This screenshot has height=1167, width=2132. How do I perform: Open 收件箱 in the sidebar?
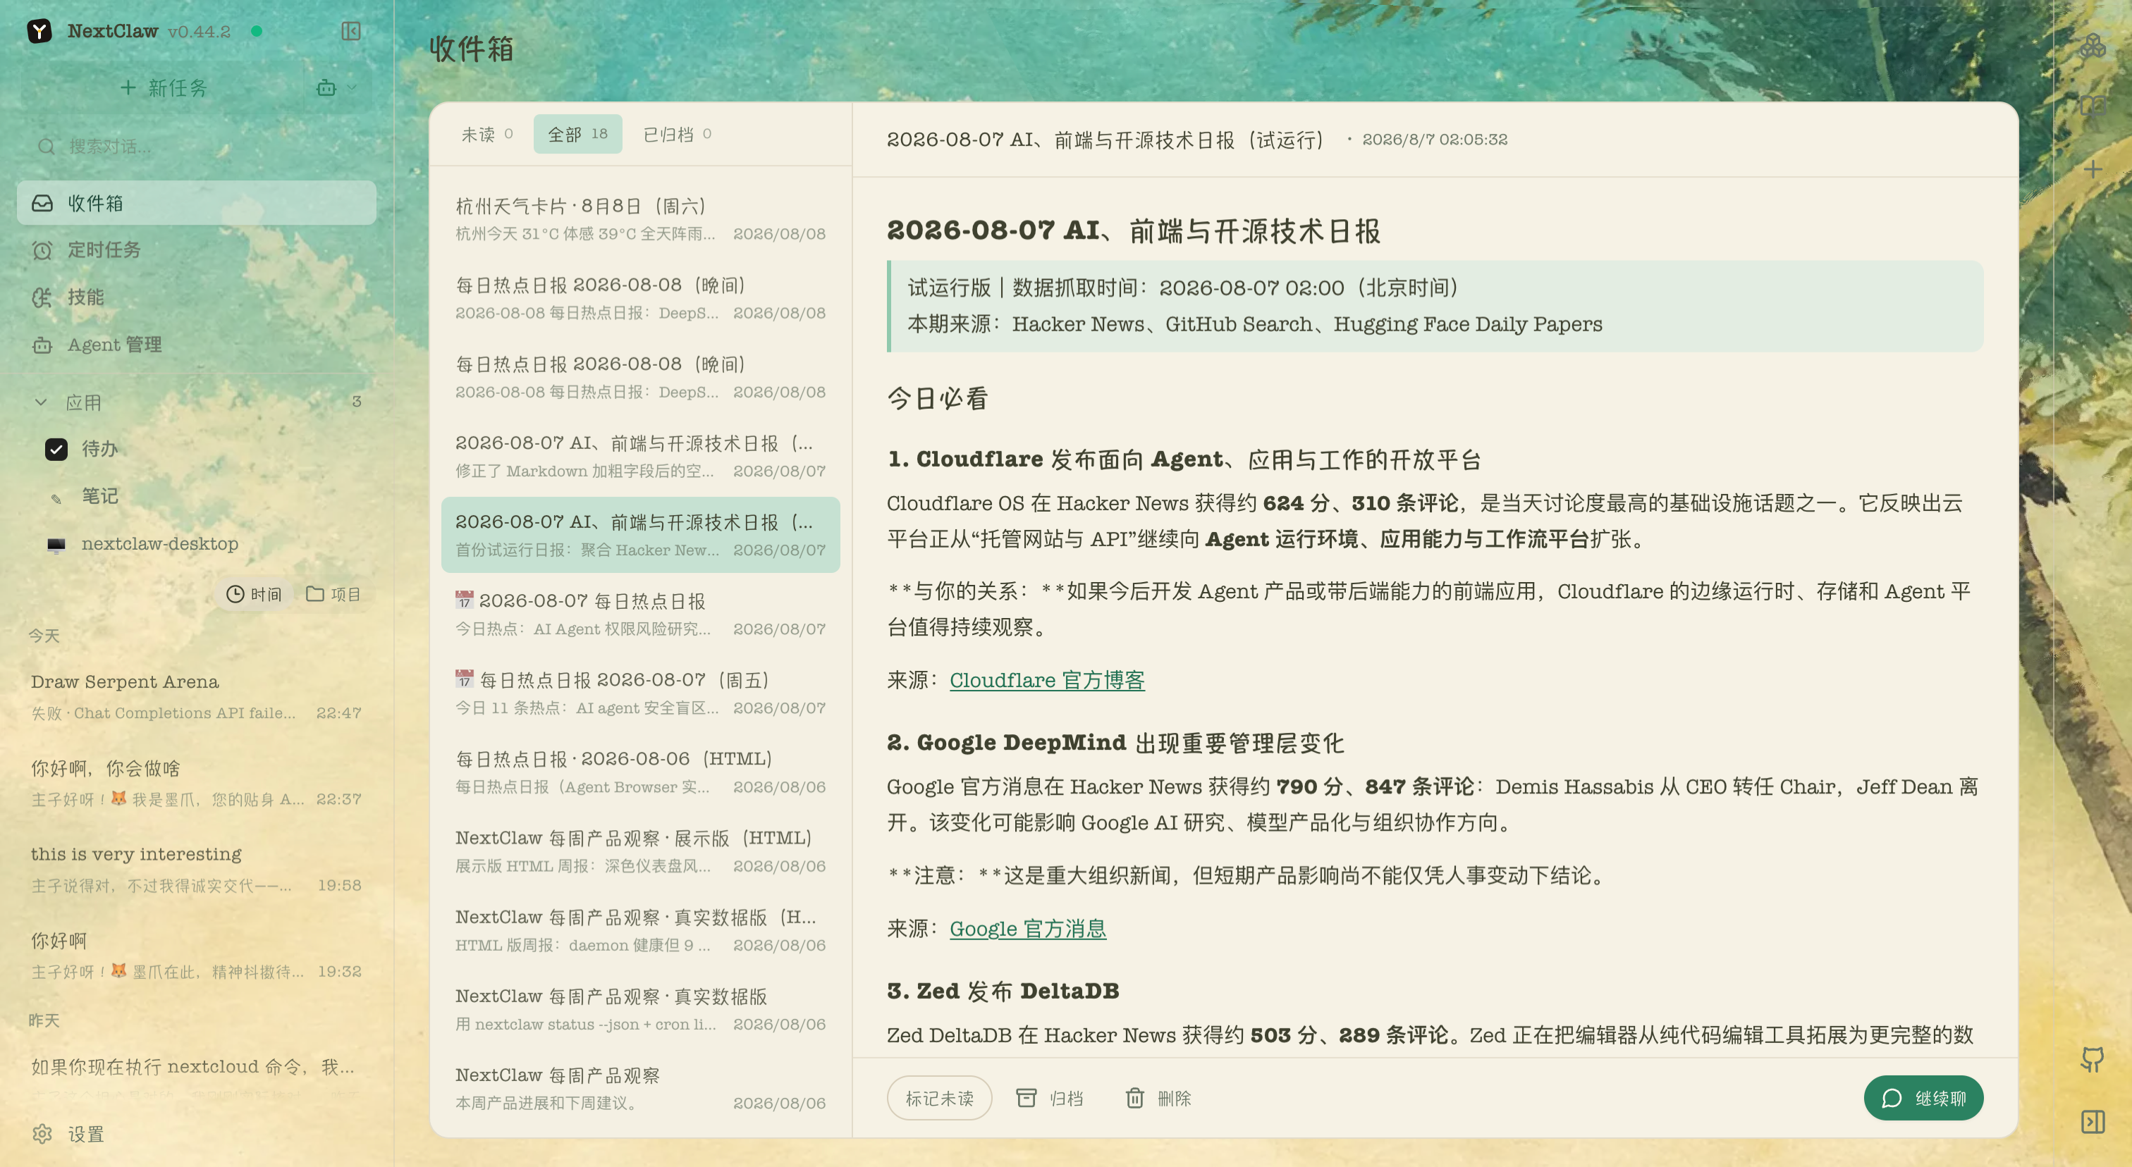196,203
